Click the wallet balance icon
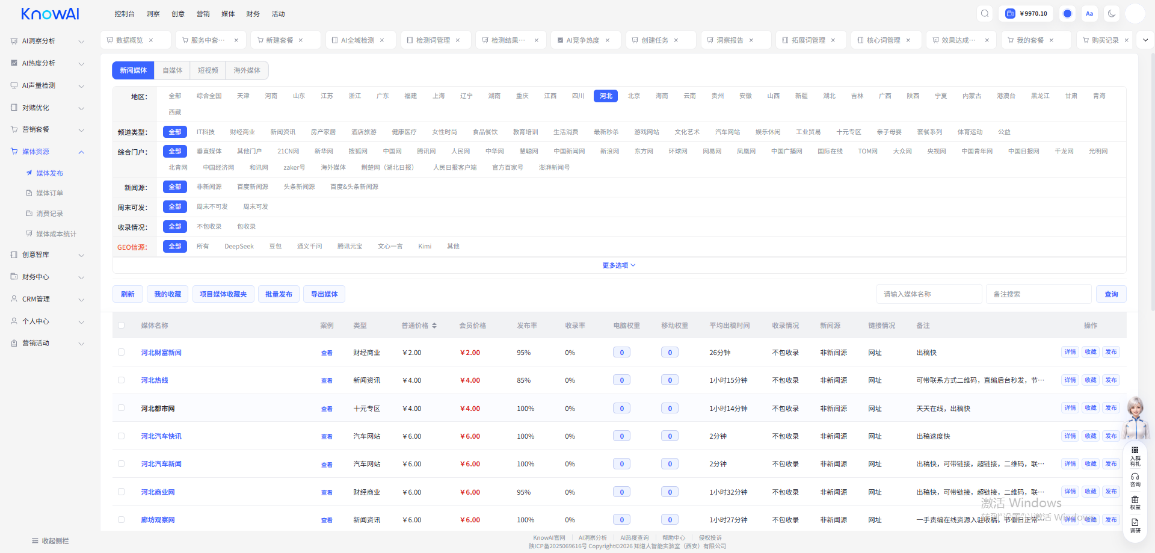 tap(1011, 13)
